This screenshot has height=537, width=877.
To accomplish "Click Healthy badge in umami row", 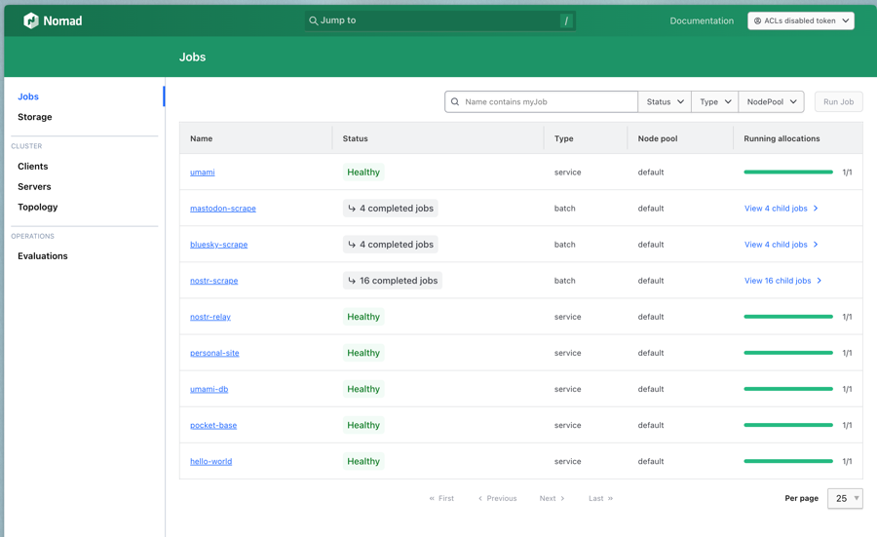I will (363, 173).
